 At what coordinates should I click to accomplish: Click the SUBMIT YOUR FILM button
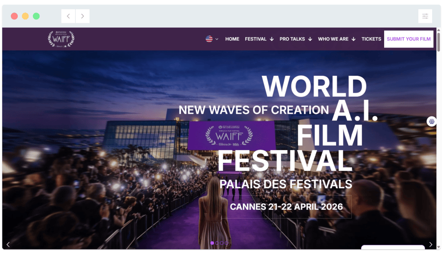coord(408,39)
